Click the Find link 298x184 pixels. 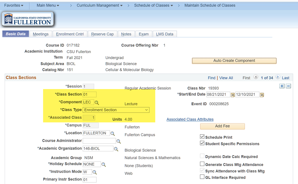point(212,78)
